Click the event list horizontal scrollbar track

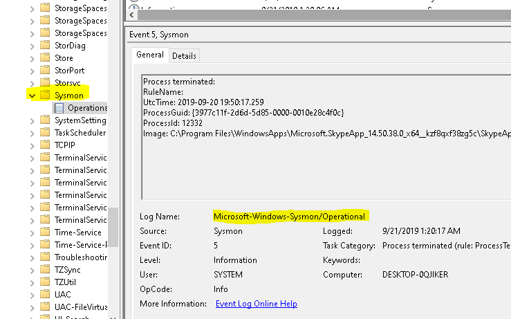click(324, 15)
